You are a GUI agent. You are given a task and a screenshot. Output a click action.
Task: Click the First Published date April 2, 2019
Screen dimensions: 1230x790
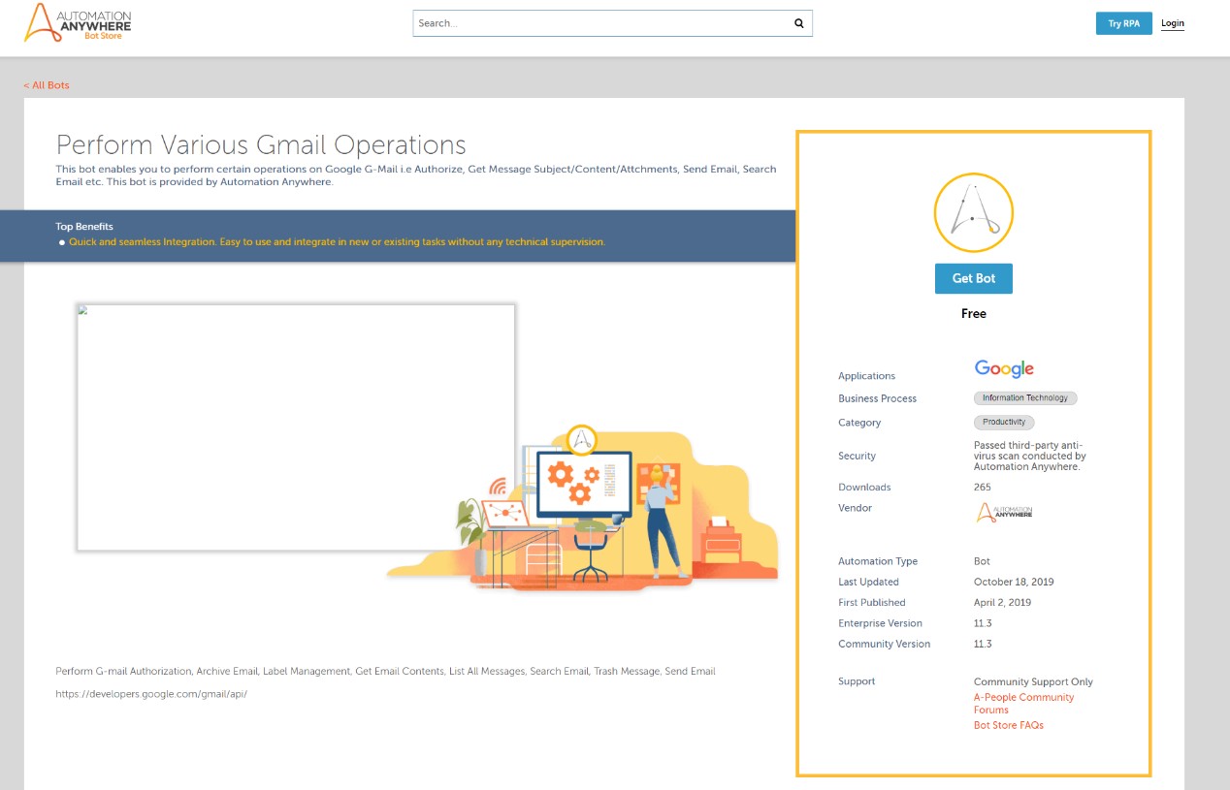click(x=1002, y=602)
